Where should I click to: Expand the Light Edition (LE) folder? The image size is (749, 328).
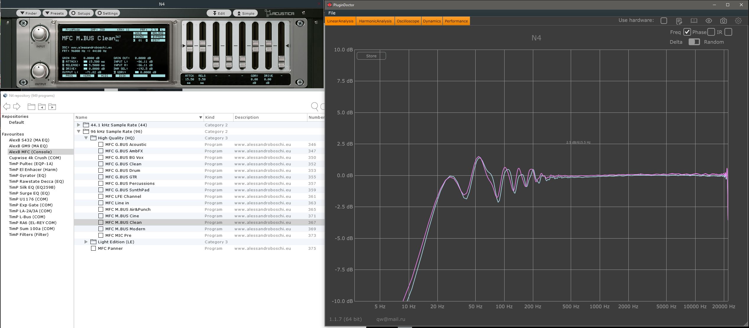(86, 242)
